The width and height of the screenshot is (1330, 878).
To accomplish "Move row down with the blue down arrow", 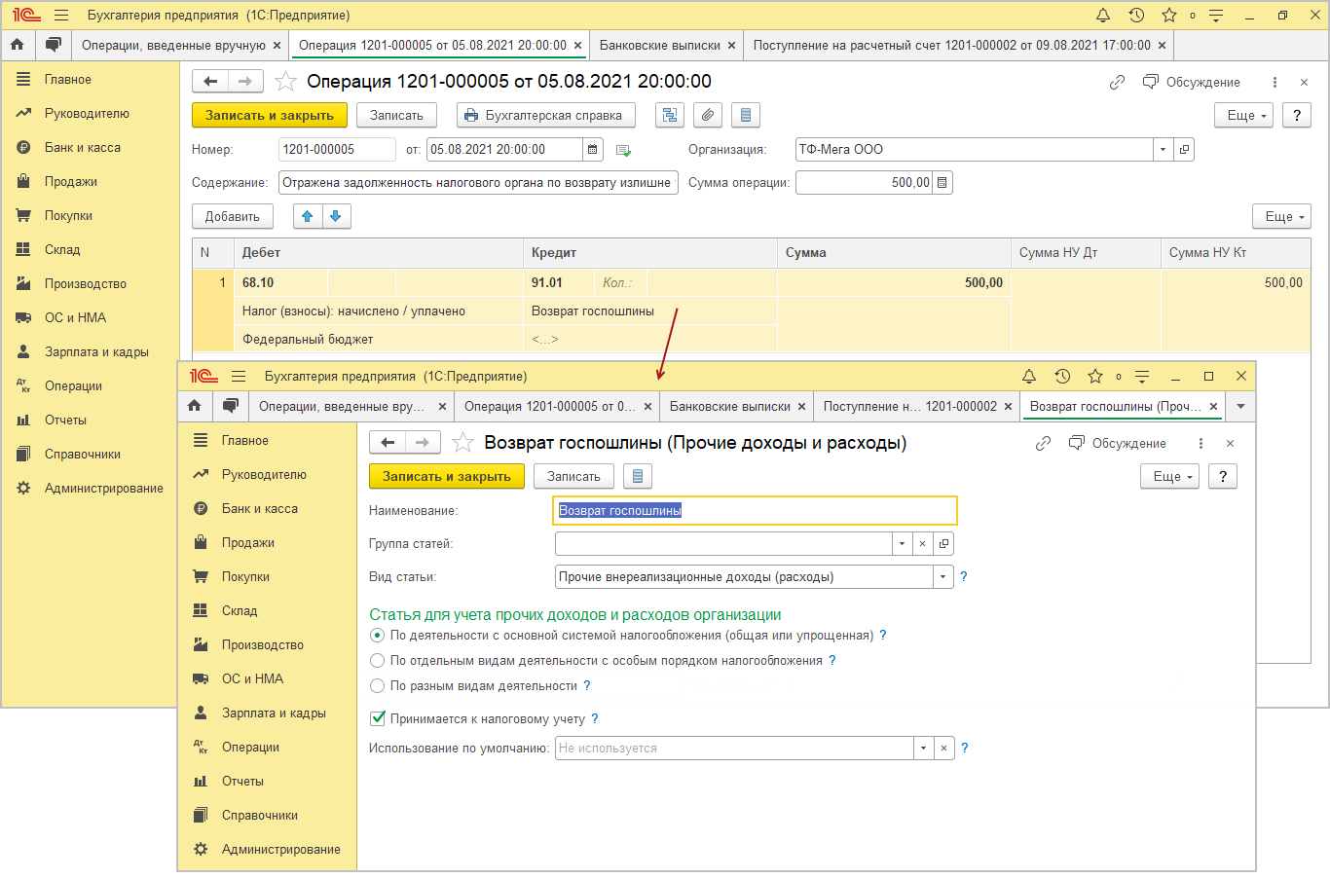I will coord(336,216).
